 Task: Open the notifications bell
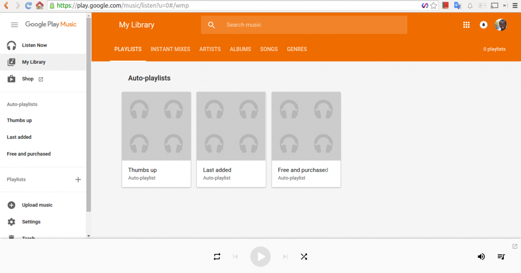click(x=484, y=25)
